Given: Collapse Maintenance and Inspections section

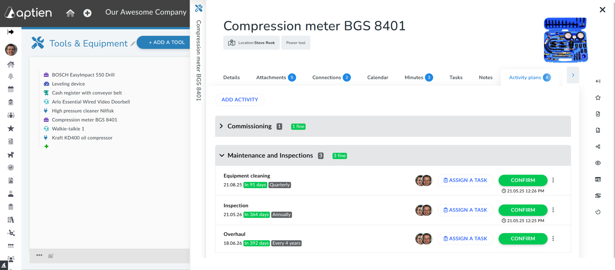Looking at the screenshot, I should coord(222,155).
